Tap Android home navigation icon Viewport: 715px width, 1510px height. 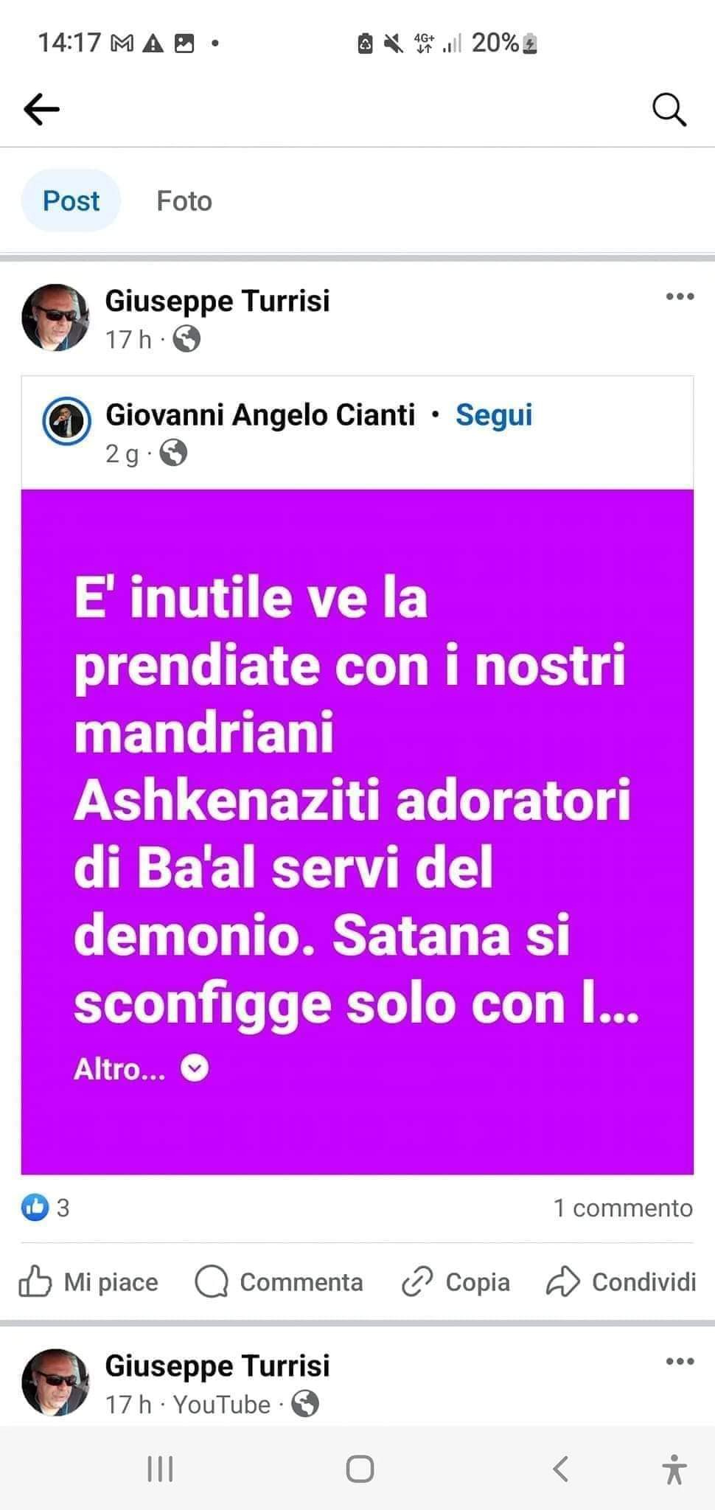[360, 1469]
